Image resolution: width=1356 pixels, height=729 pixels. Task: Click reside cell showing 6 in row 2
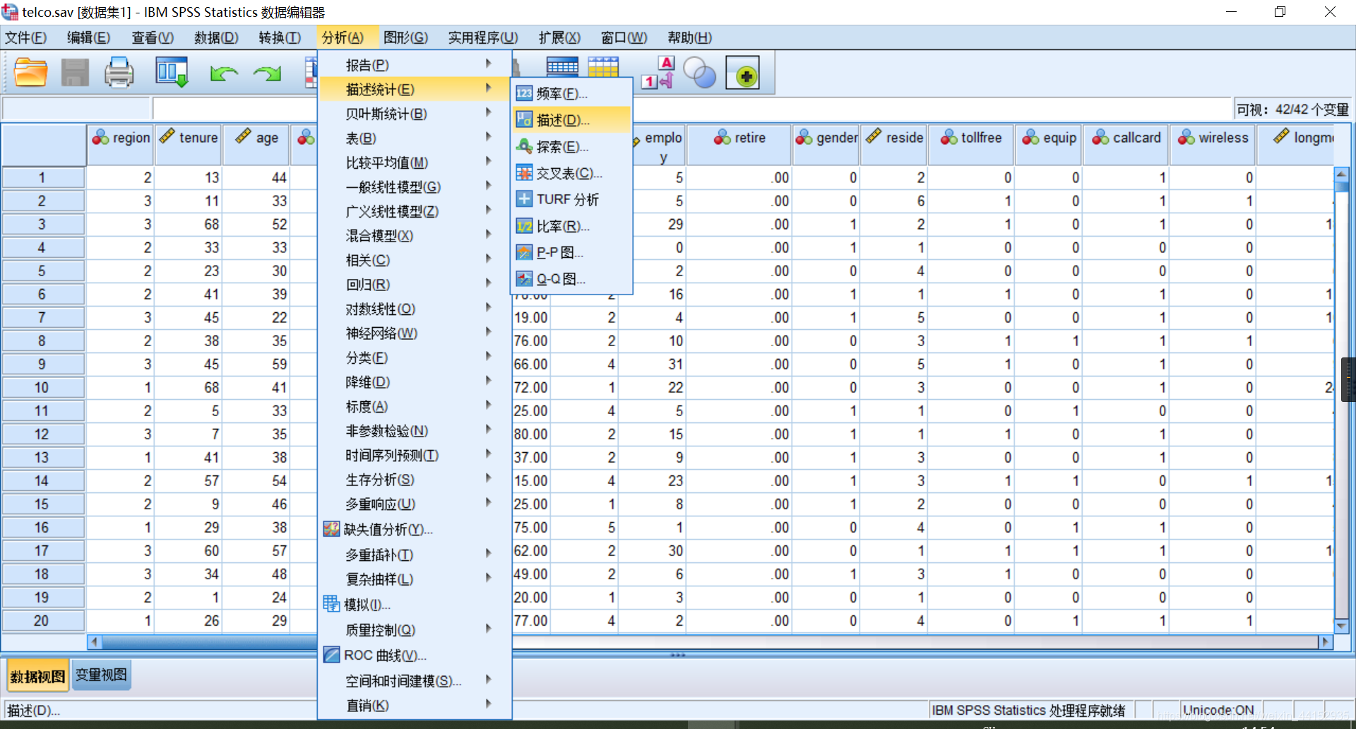[x=893, y=201]
